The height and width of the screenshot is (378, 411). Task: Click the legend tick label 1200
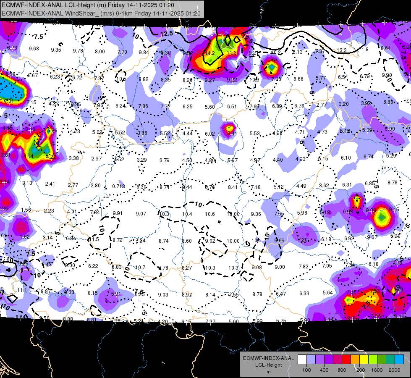[359, 370]
